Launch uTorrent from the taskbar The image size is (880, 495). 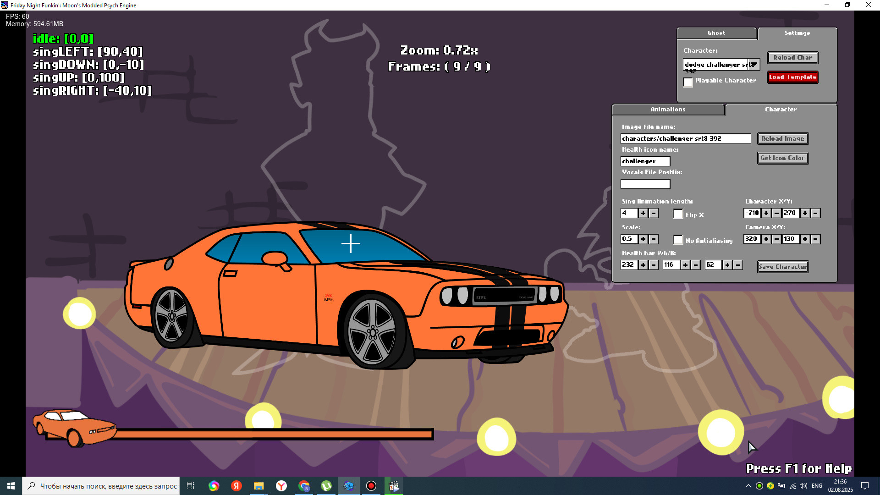click(326, 486)
